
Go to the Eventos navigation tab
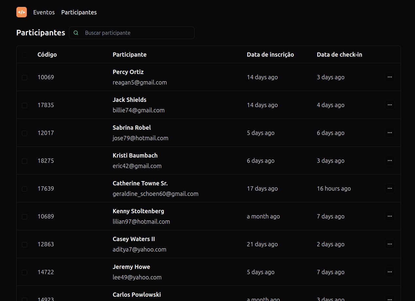[44, 12]
